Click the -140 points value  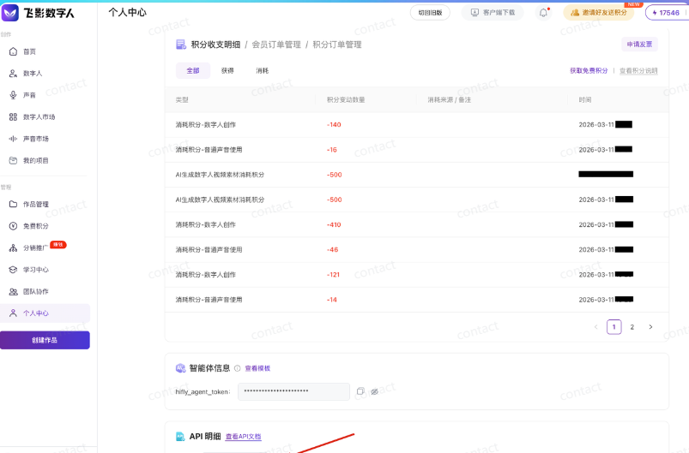[334, 124]
